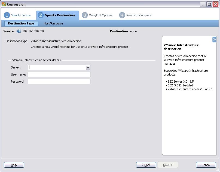Click the step 4 circle icon
Viewport: 220px width, 172px height.
click(x=122, y=15)
